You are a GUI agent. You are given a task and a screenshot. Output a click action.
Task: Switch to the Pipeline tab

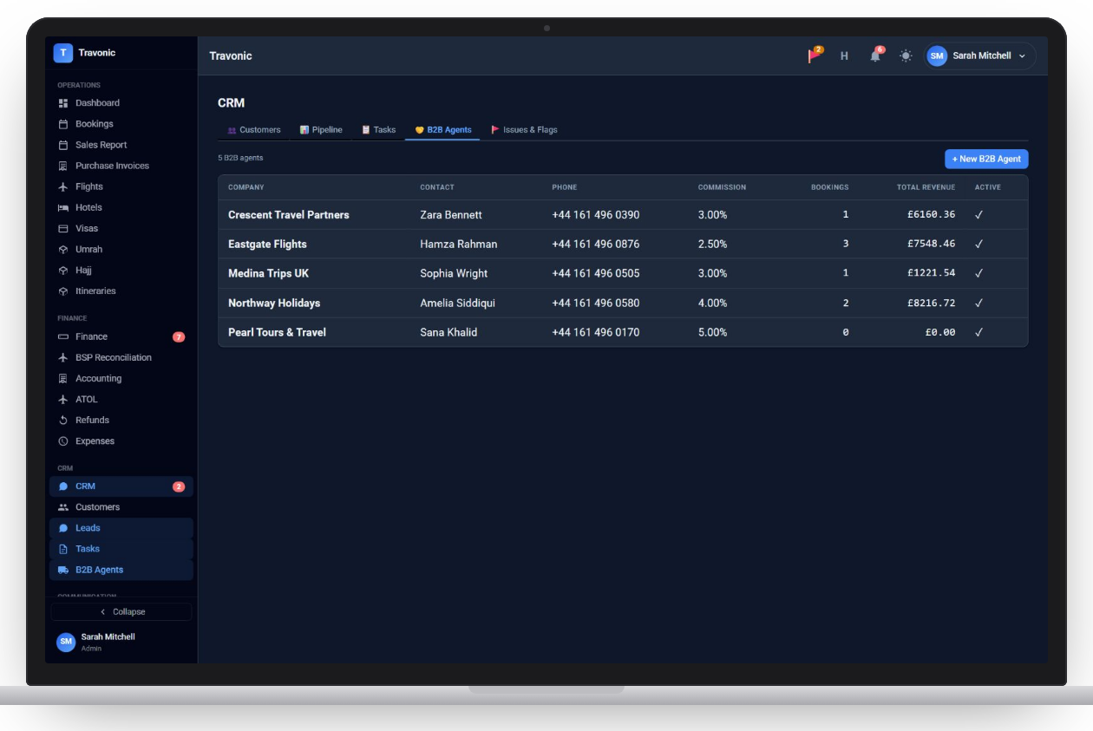321,130
